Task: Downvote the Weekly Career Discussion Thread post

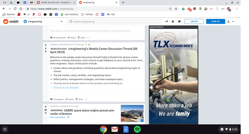Action: click(x=45, y=51)
